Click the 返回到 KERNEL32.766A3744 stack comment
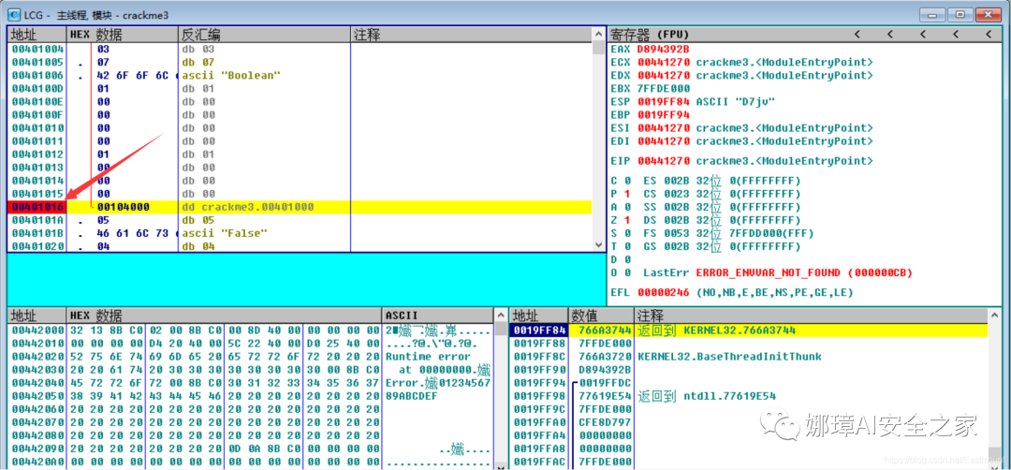Viewport: 1011px width, 470px height. (x=716, y=330)
